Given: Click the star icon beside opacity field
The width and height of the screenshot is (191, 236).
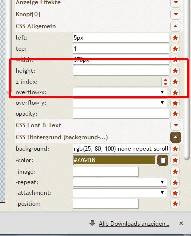Looking at the screenshot, I should (x=175, y=114).
